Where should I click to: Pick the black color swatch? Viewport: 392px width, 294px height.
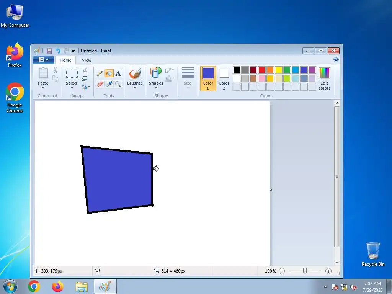(x=237, y=70)
